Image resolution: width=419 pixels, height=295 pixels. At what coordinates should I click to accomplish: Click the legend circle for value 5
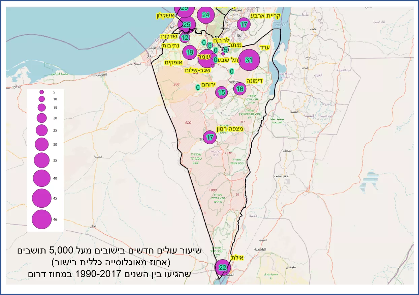(42, 92)
